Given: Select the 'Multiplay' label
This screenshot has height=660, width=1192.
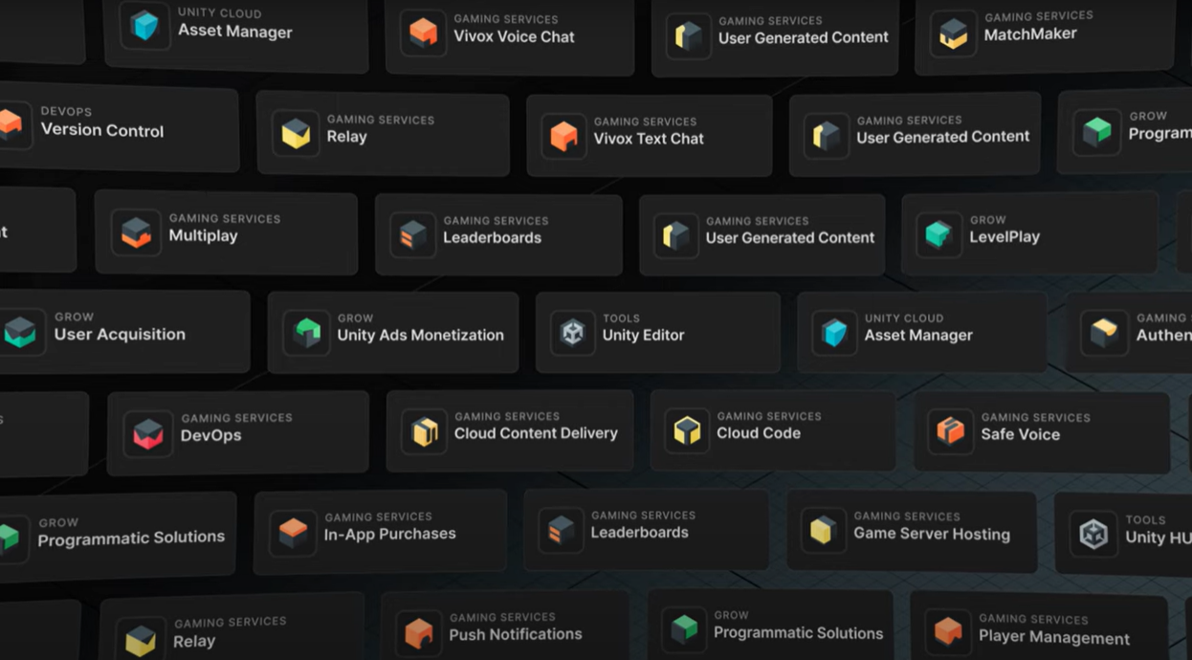Looking at the screenshot, I should (203, 235).
